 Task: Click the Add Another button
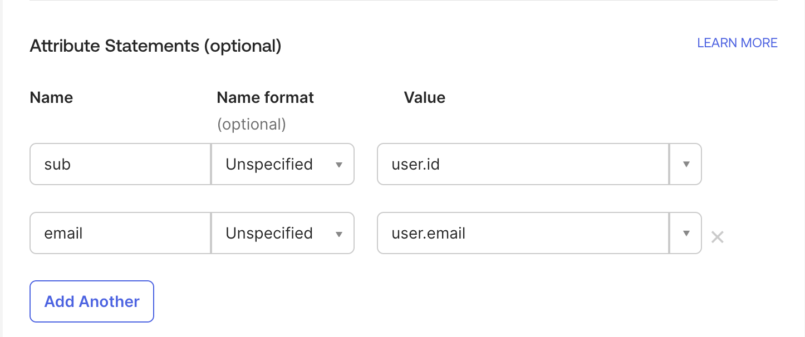tap(91, 301)
